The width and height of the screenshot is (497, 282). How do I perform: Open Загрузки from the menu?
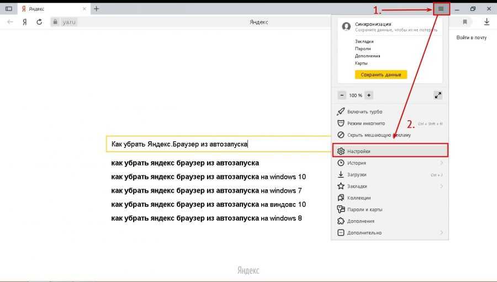[390, 174]
